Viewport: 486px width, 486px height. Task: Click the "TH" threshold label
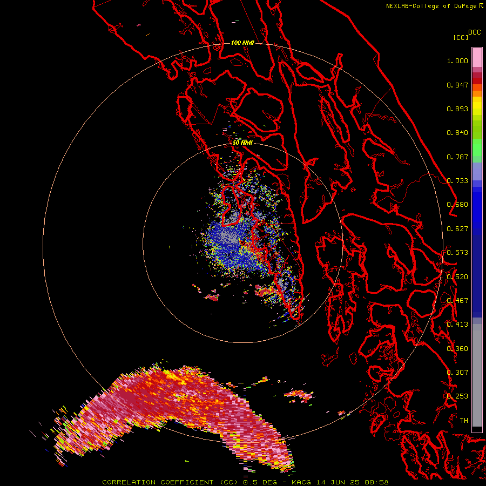coord(464,421)
